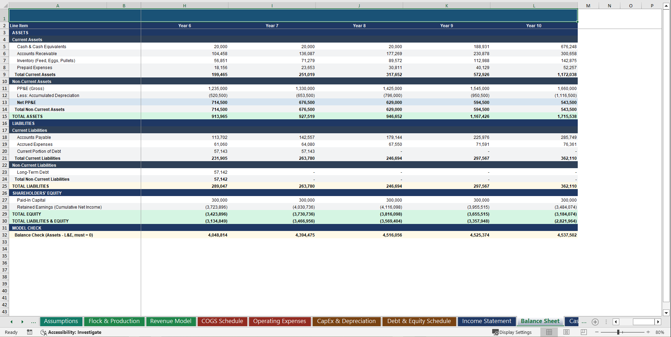The height and width of the screenshot is (337, 671).
Task: Select the Normal view icon
Action: [x=549, y=332]
